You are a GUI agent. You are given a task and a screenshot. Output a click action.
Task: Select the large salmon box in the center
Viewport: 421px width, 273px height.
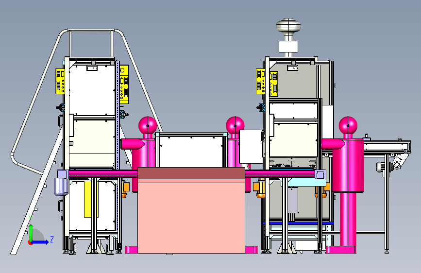click(x=191, y=218)
